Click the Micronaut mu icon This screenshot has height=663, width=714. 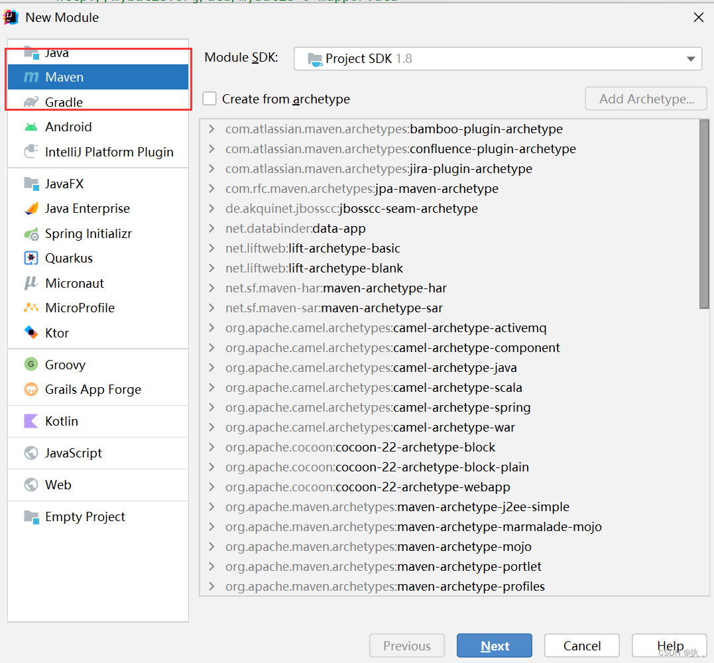[x=31, y=283]
